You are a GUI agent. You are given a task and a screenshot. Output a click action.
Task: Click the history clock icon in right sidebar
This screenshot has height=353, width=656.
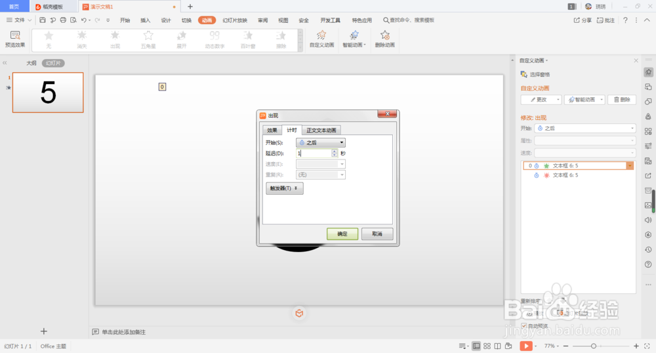coord(648,250)
